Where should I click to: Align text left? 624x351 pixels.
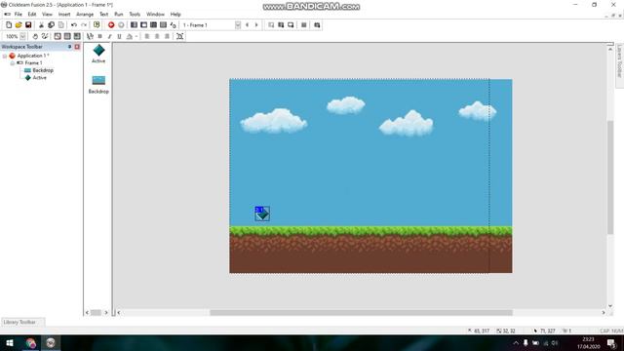pos(147,36)
